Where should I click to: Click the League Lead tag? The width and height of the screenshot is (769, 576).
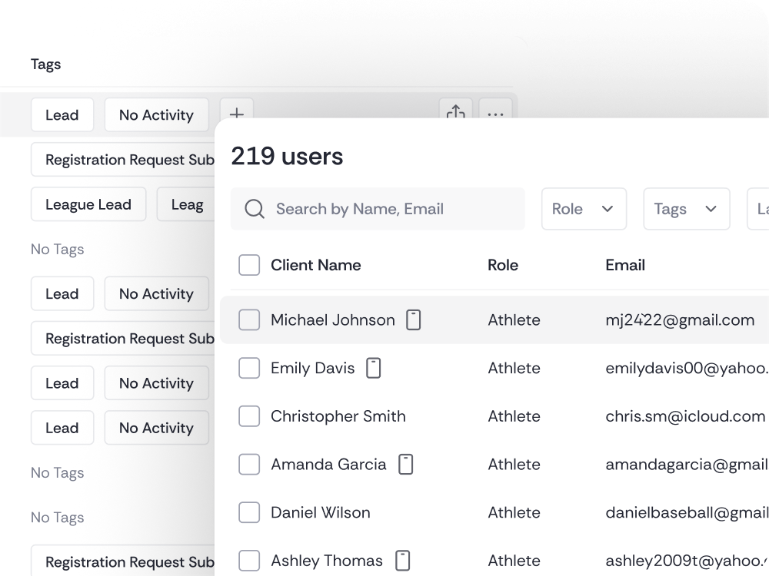[x=88, y=204]
